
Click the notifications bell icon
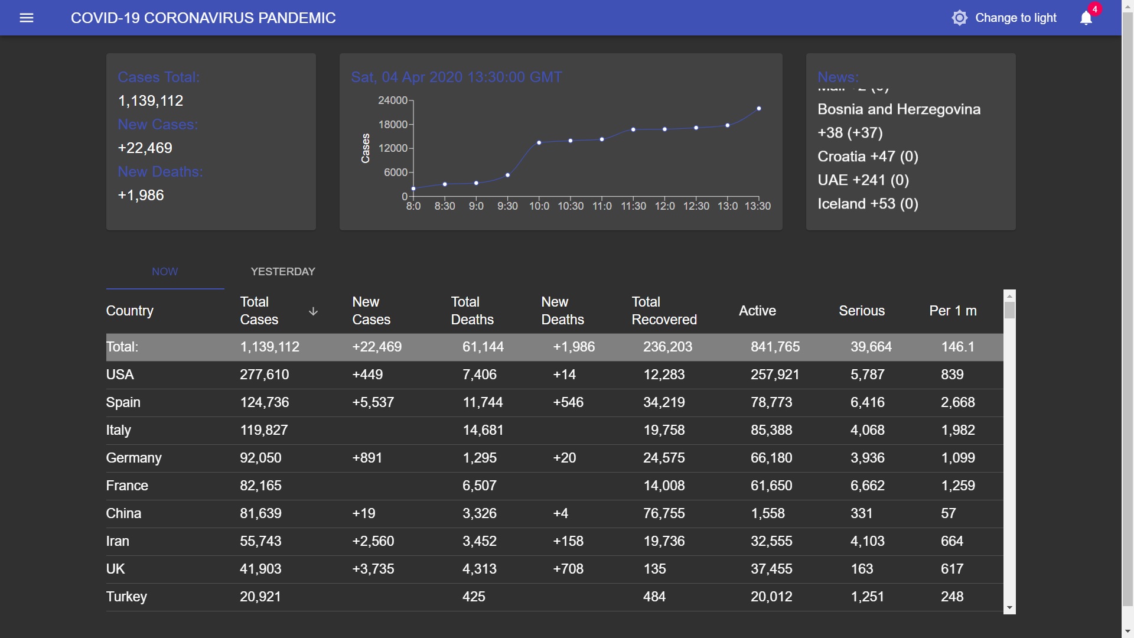[x=1086, y=18]
